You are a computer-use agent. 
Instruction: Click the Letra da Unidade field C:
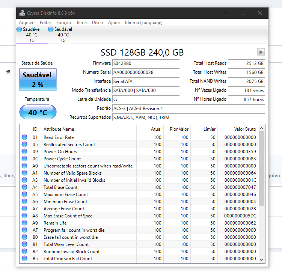pyautogui.click(x=146, y=99)
